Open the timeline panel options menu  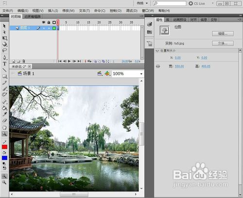tap(141, 16)
